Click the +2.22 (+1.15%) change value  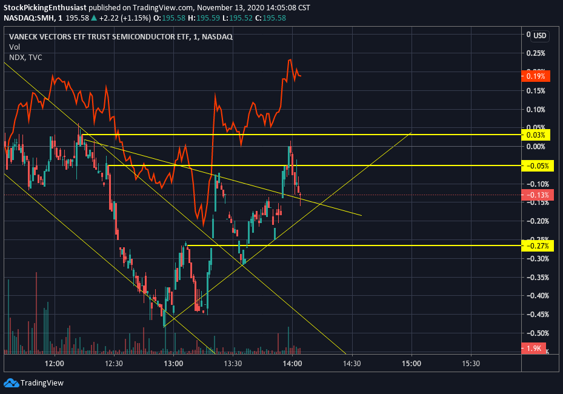pos(125,18)
